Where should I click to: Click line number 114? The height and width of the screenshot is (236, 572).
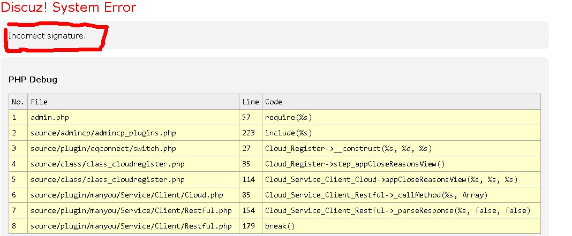pyautogui.click(x=251, y=179)
